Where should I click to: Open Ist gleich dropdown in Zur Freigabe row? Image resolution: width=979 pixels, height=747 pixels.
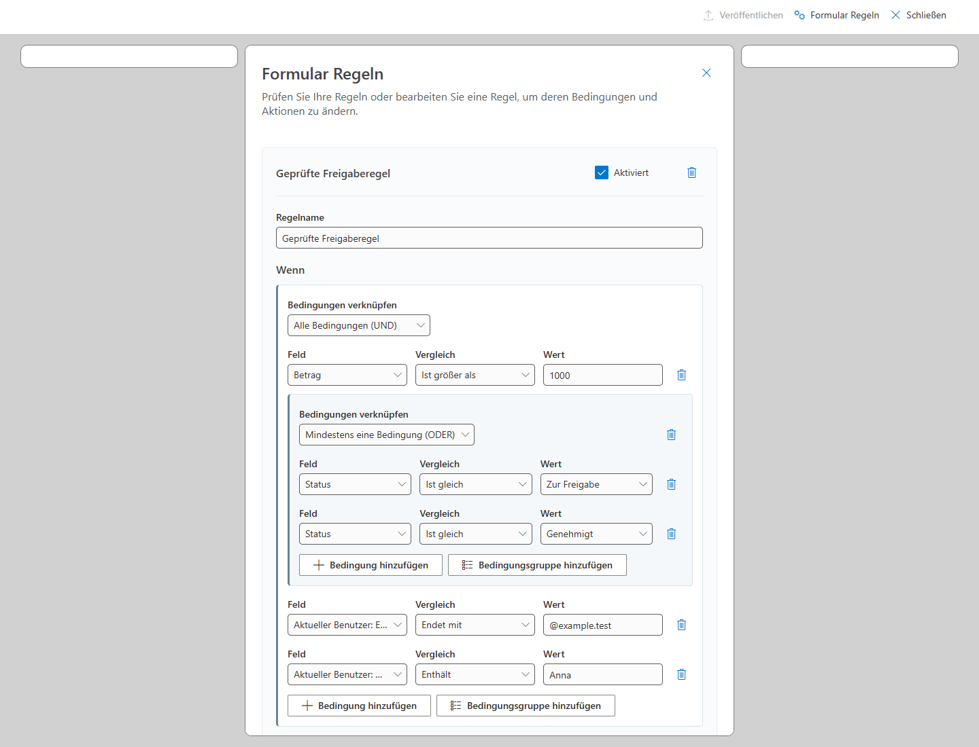click(x=476, y=484)
